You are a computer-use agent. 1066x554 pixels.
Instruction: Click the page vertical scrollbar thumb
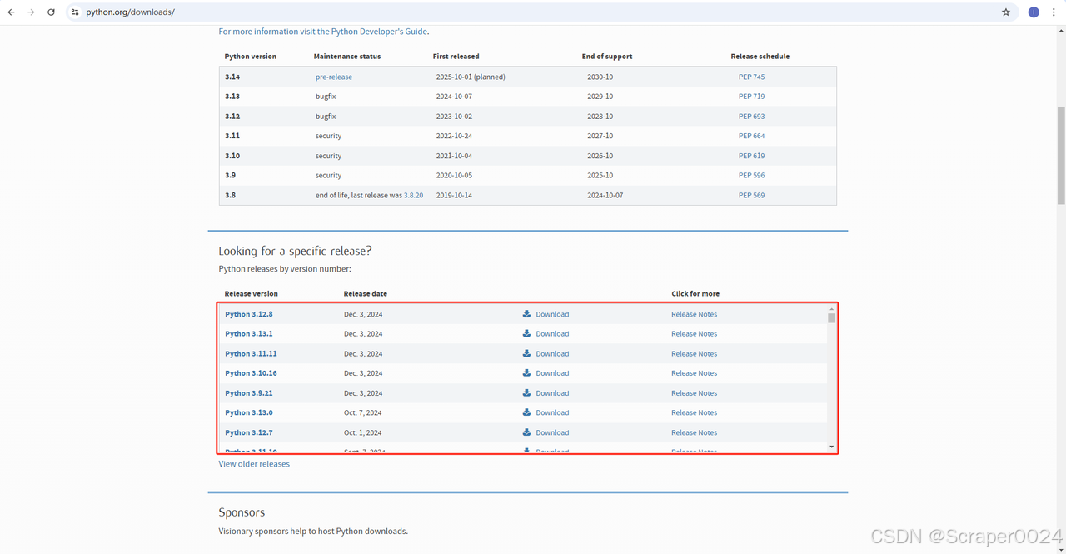pyautogui.click(x=1061, y=155)
